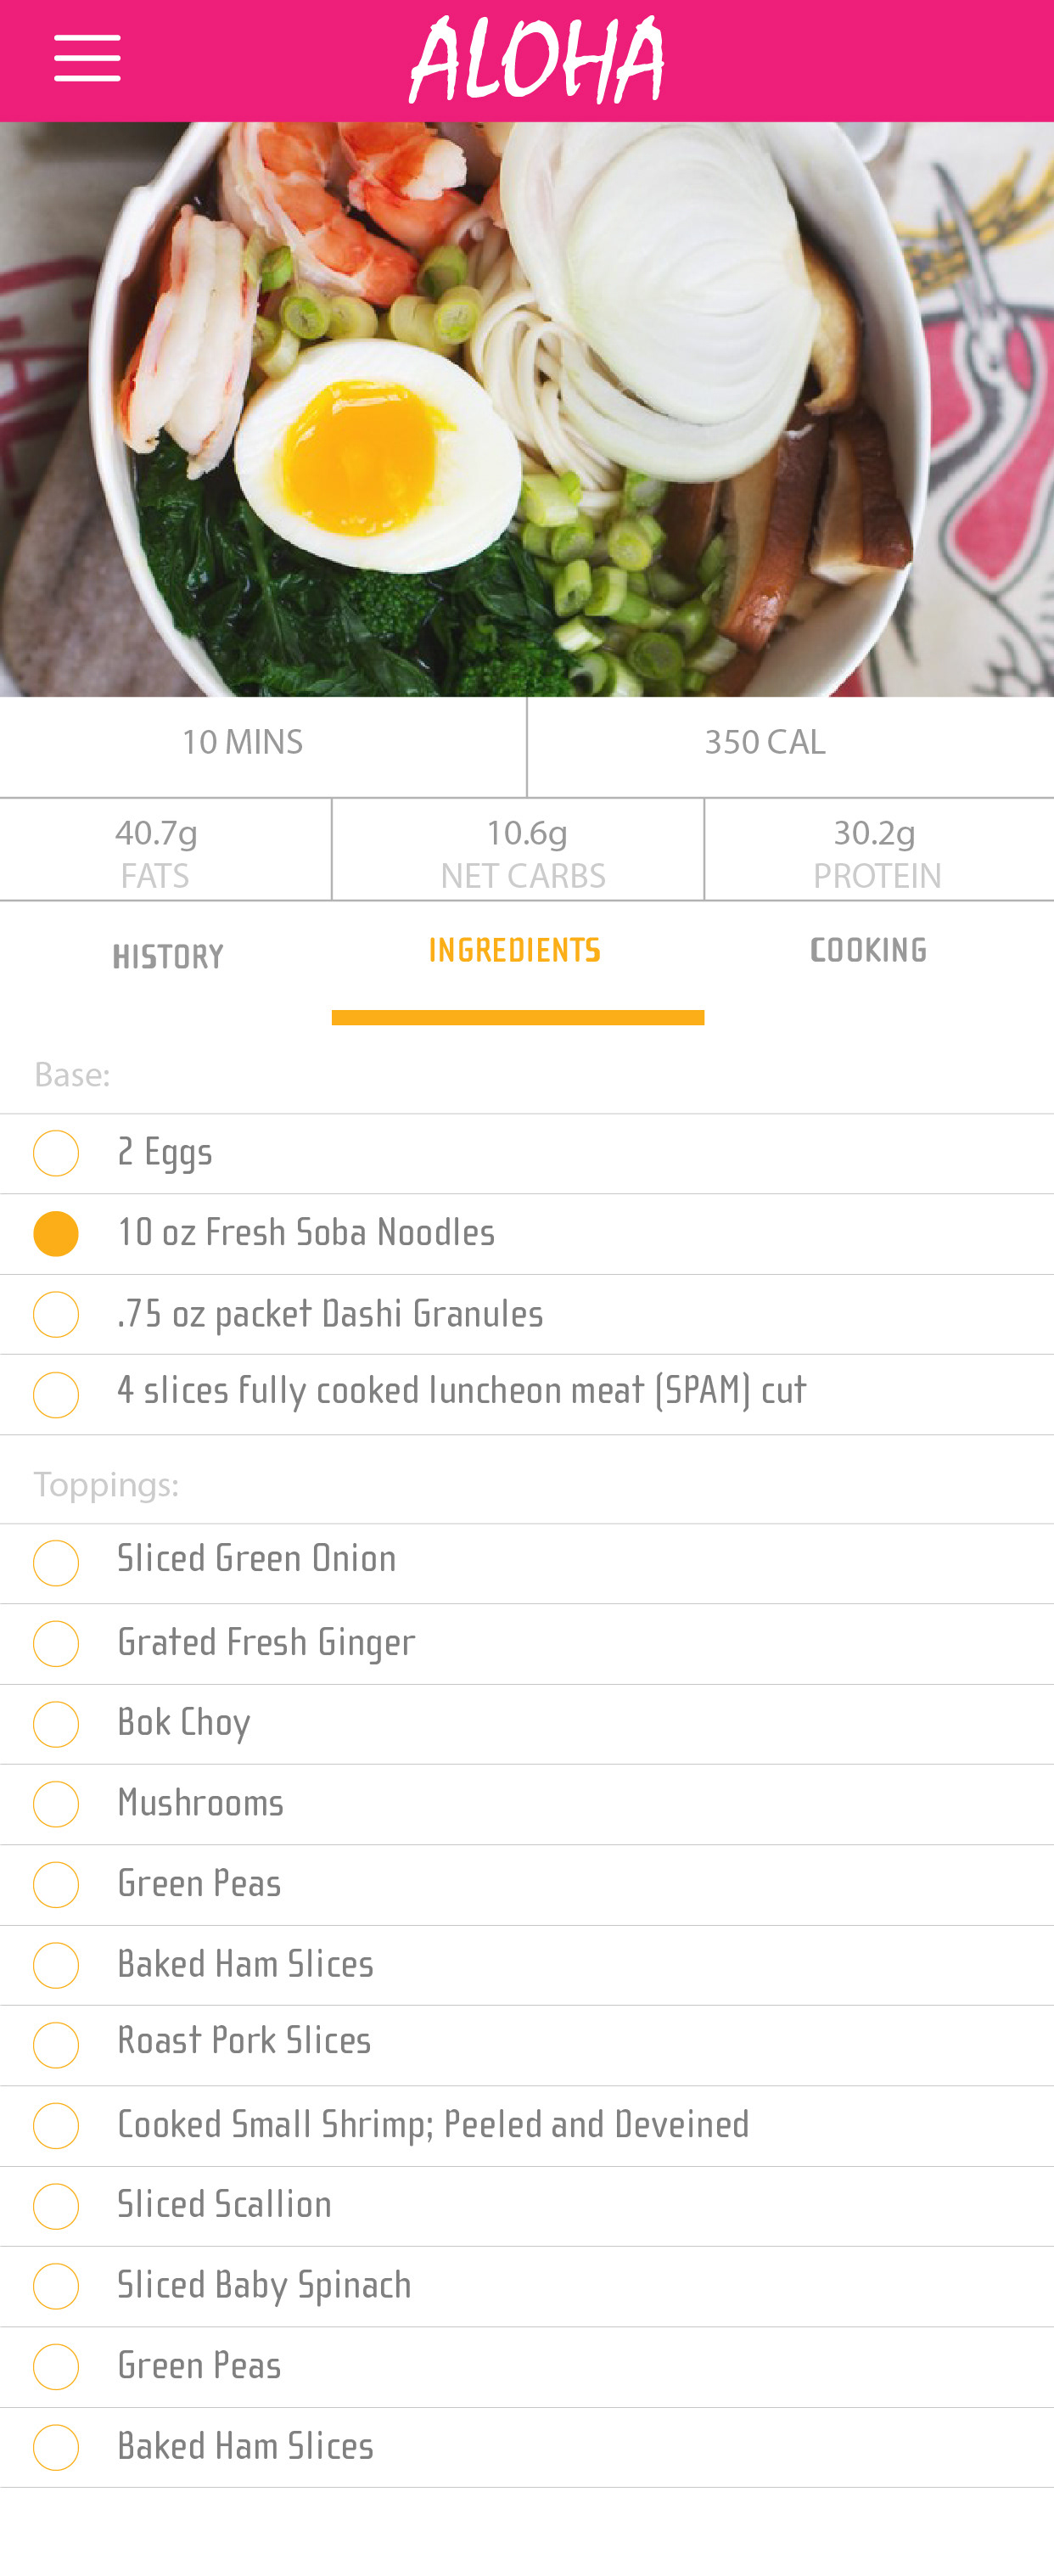Viewport: 1054px width, 2576px height.
Task: Switch to the History tab
Action: coord(167,957)
